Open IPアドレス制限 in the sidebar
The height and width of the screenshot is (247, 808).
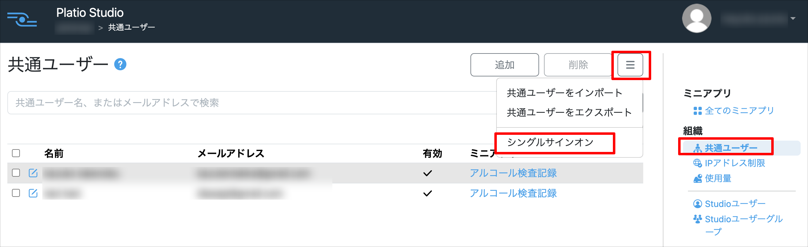point(729,163)
